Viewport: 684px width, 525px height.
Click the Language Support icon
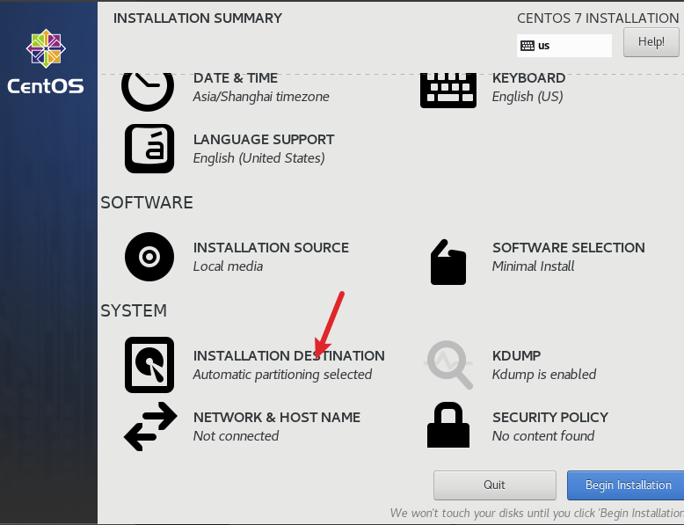[149, 149]
